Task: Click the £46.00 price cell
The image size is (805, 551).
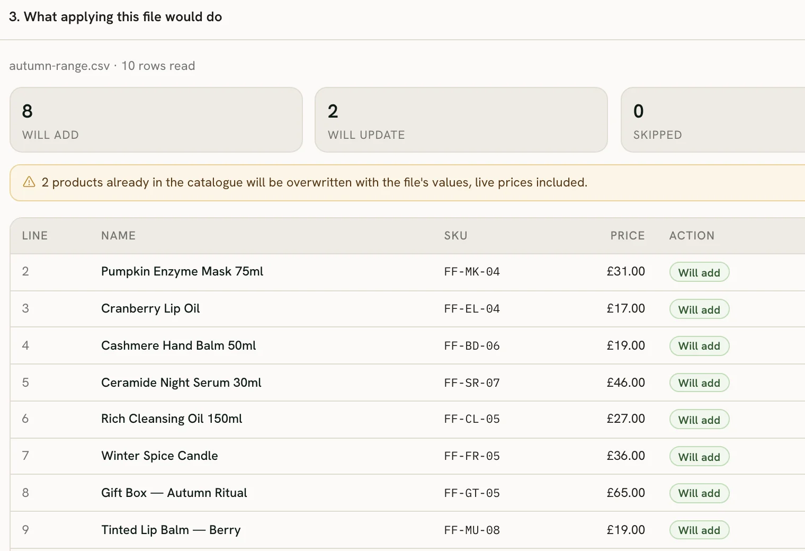Action: (x=625, y=383)
